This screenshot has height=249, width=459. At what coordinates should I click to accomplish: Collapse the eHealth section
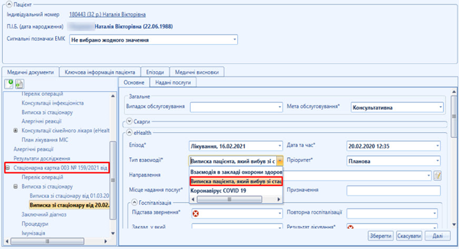(x=129, y=132)
